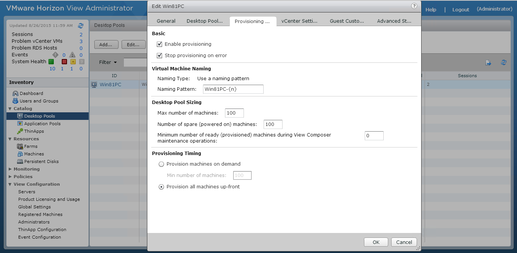Click the Win81PC pool ID link

pyautogui.click(x=110, y=85)
